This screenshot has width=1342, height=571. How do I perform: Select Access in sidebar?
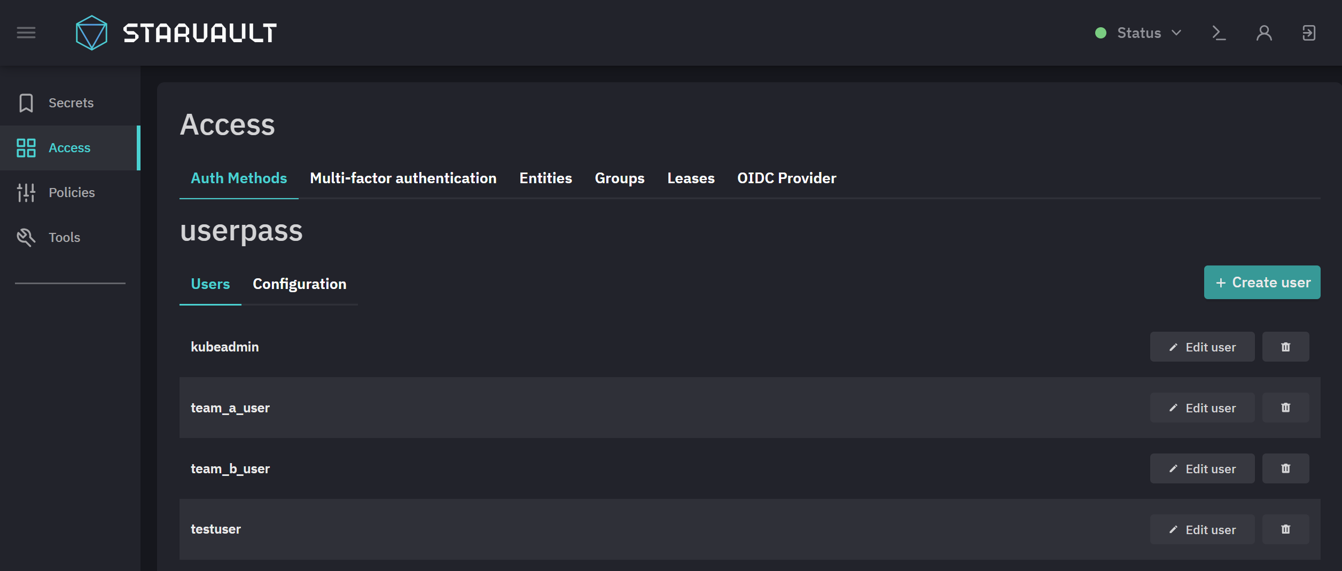coord(70,148)
